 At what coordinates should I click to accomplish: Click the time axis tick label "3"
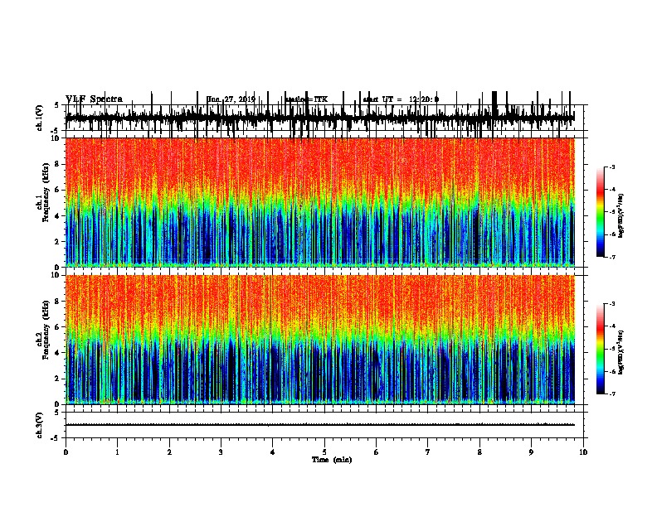pyautogui.click(x=221, y=452)
